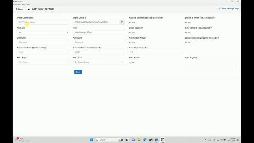The width and height of the screenshot is (254, 143).
Task: Open the terminal app in taskbar
Action: coord(151,140)
